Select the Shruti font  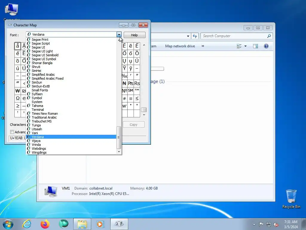[x=71, y=67]
